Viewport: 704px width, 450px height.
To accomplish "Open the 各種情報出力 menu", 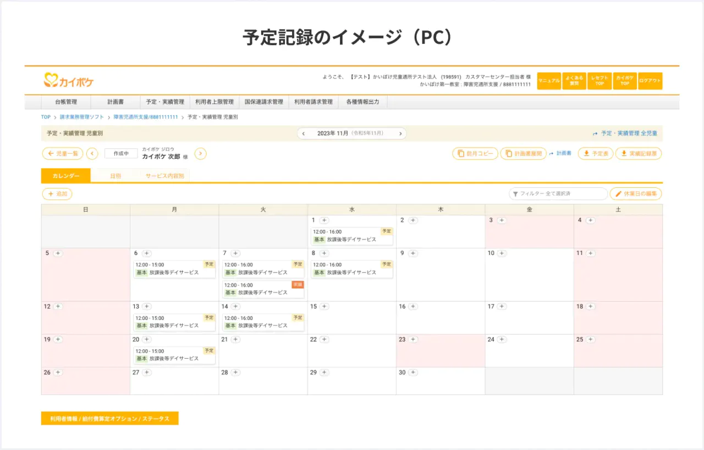I will [x=363, y=102].
